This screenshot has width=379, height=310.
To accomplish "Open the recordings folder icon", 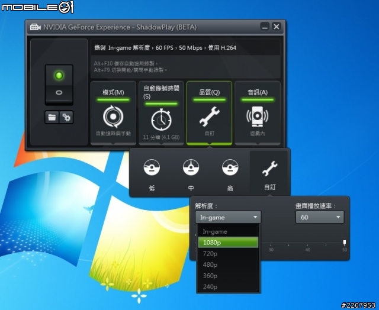I will tap(52, 117).
